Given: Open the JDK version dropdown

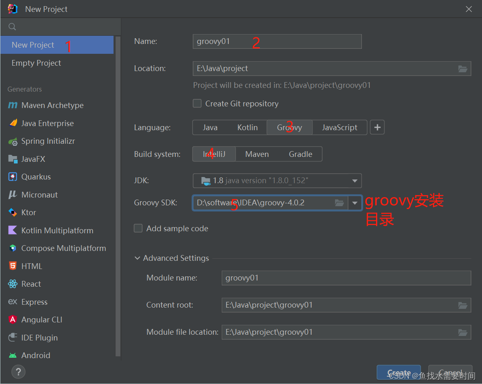Looking at the screenshot, I should click(x=354, y=181).
